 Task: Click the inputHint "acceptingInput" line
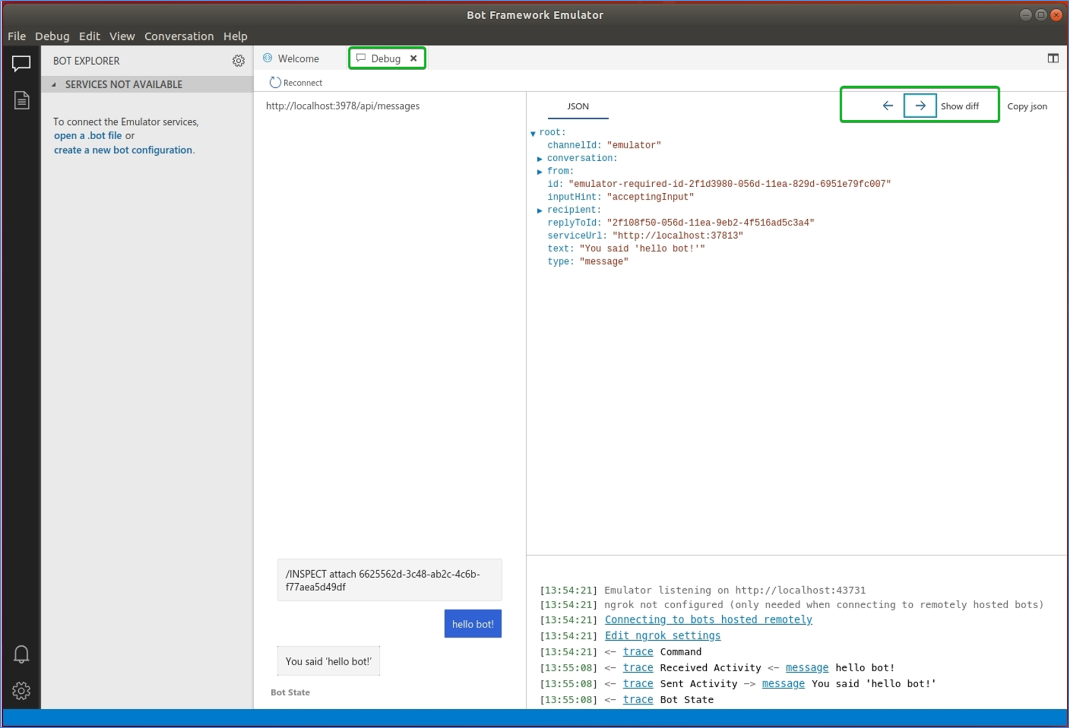point(620,197)
